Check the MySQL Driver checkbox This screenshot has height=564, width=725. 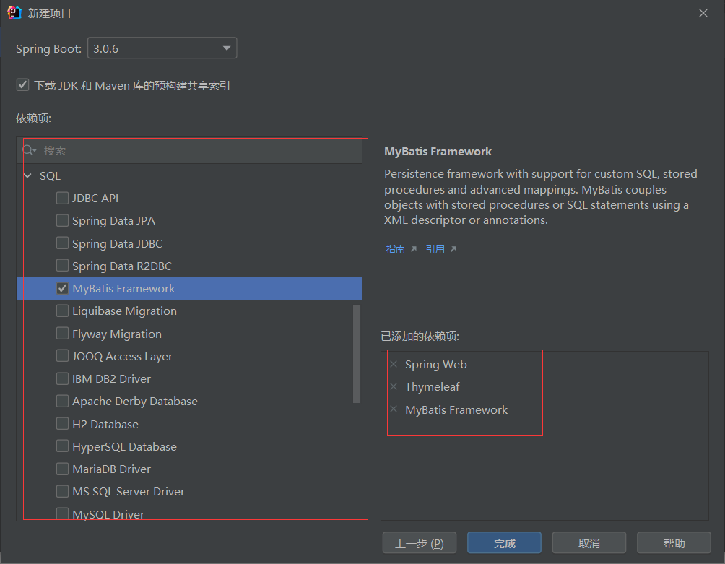62,513
